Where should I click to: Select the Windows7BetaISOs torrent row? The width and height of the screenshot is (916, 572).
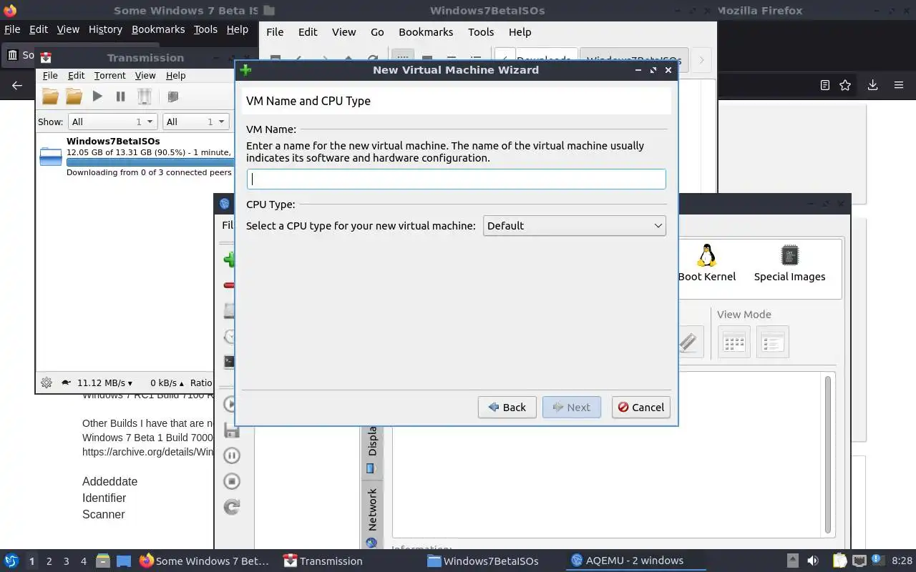(x=135, y=157)
